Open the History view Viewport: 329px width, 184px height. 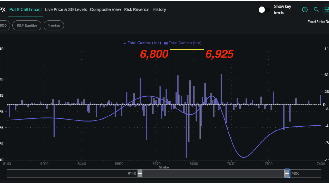(159, 9)
